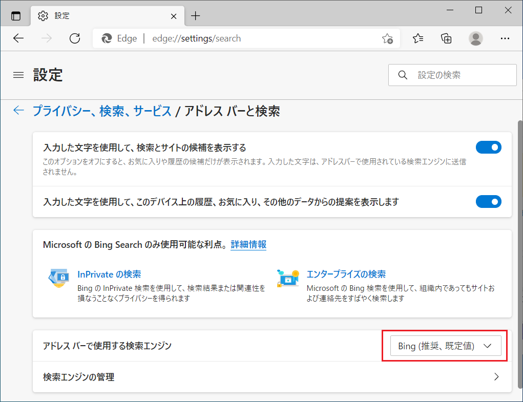This screenshot has height=402, width=523.
Task: Toggle 検索とサイトの候補を表示する switch
Action: (488, 147)
